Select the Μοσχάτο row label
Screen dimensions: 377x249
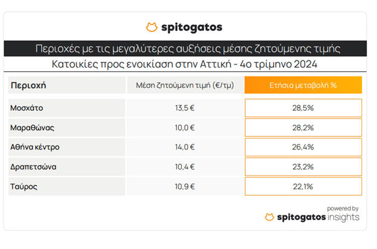pos(27,108)
